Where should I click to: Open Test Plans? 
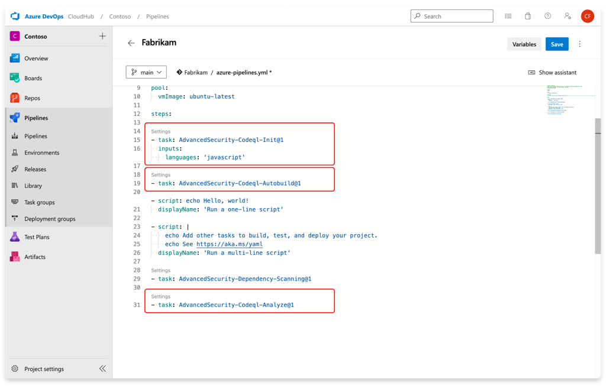point(38,237)
